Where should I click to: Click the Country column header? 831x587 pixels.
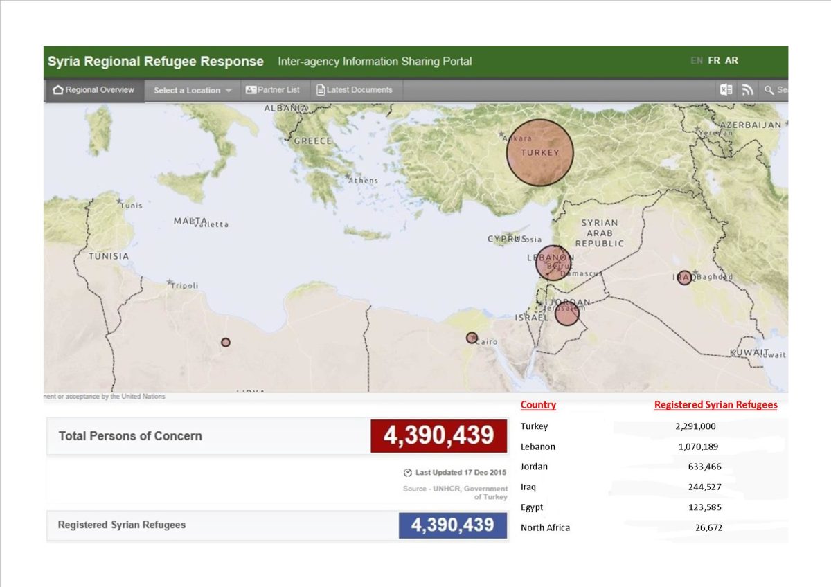[538, 405]
